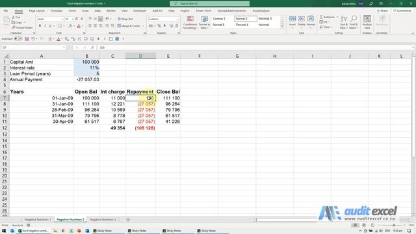
Task: Switch to Page Layout view in status bar
Action: click(x=364, y=226)
